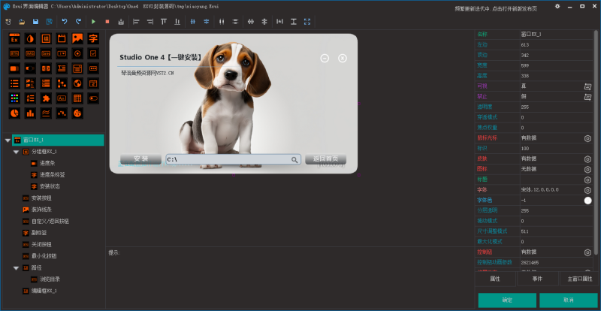Click the 取消 cancel button
The height and width of the screenshot is (311, 601).
(569, 300)
